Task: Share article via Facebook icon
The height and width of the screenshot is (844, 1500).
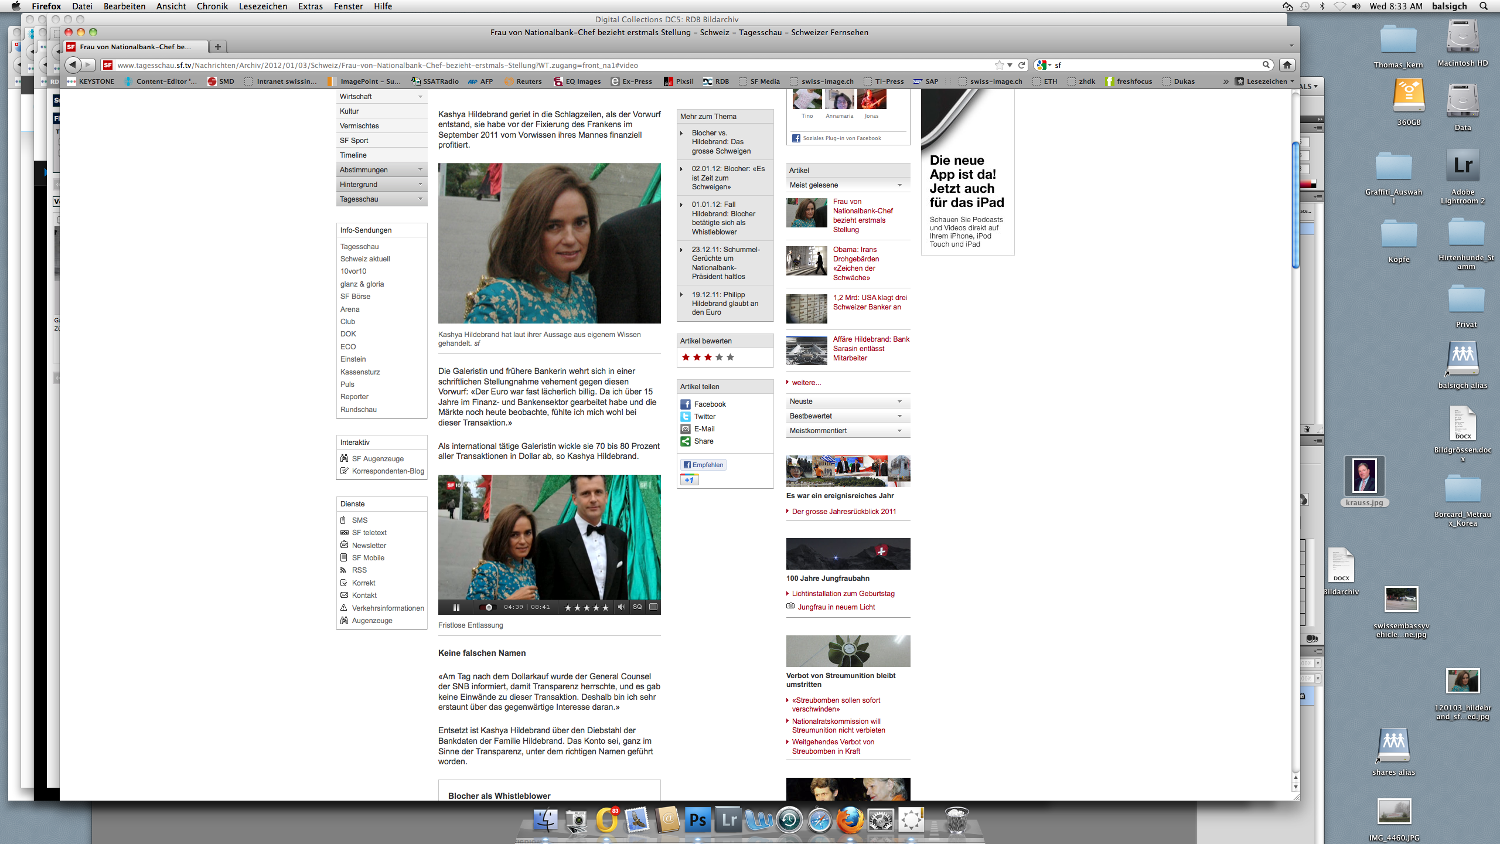Action: (x=685, y=404)
